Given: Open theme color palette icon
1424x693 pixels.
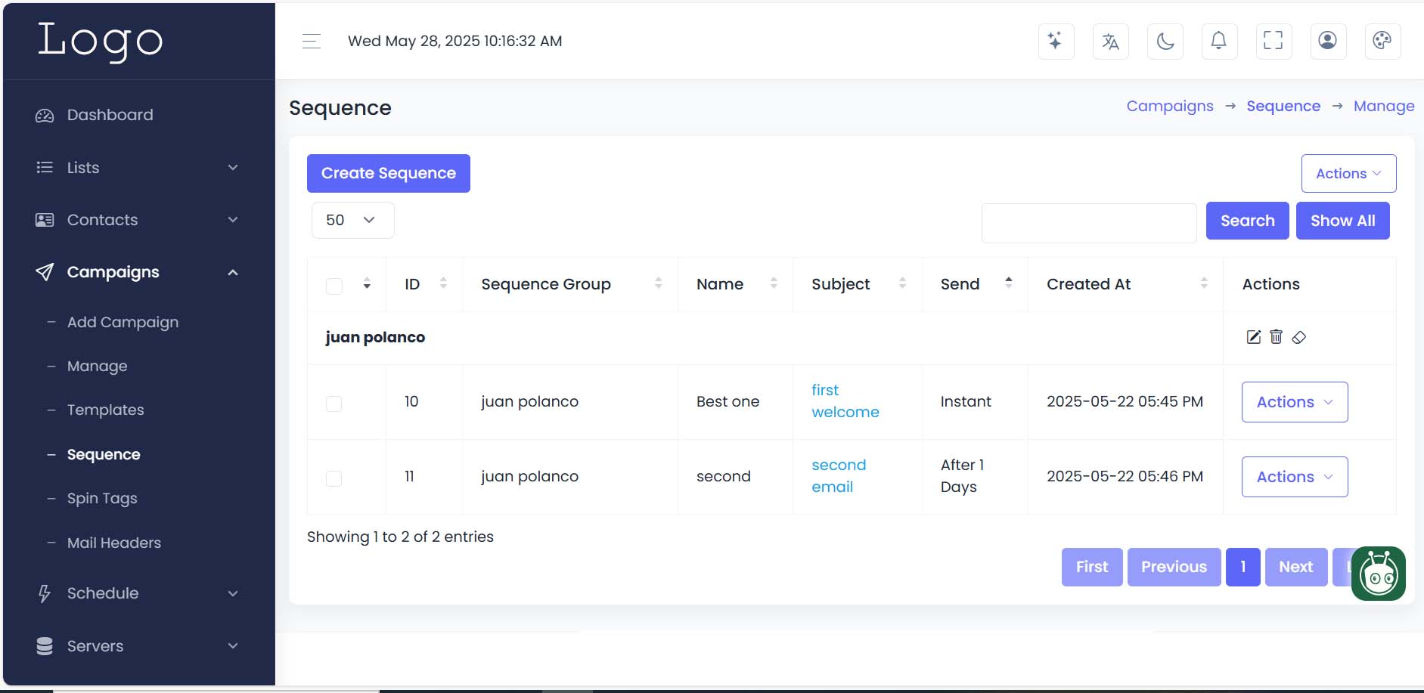Looking at the screenshot, I should pos(1382,41).
